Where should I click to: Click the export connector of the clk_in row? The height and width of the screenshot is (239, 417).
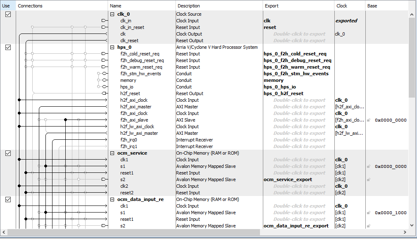pos(105,21)
